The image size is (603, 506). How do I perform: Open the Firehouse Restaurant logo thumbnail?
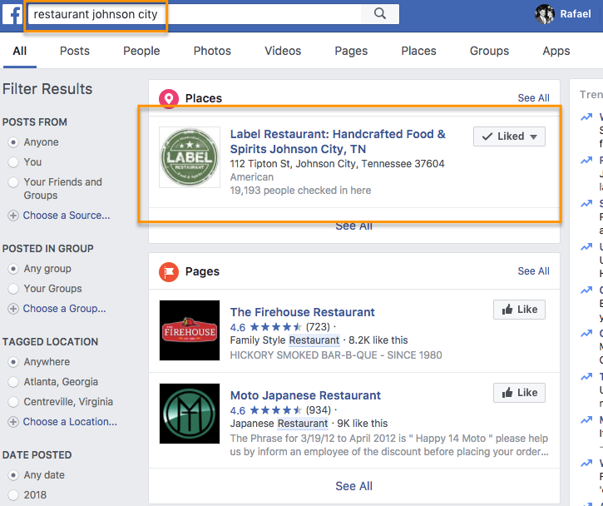click(x=190, y=330)
